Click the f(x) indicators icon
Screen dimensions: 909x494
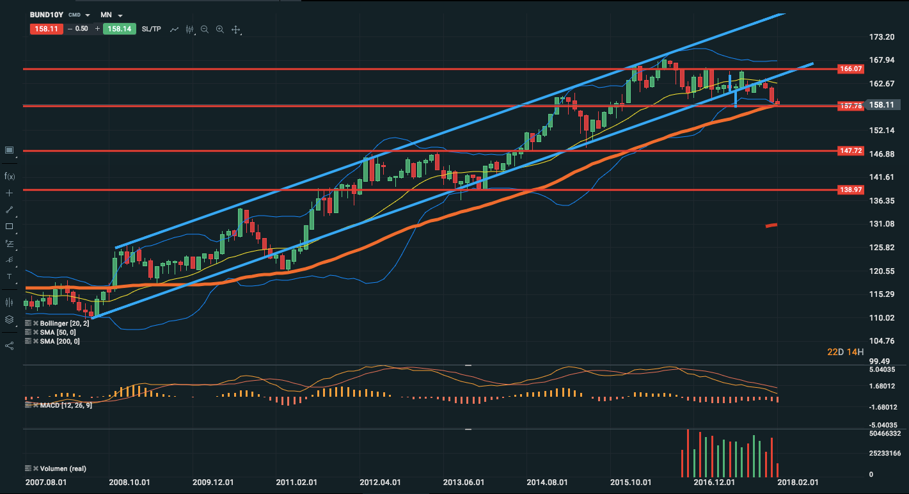click(9, 176)
